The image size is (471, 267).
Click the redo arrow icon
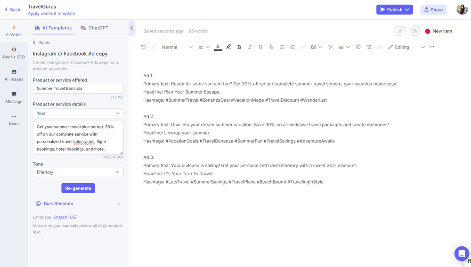pyautogui.click(x=154, y=47)
